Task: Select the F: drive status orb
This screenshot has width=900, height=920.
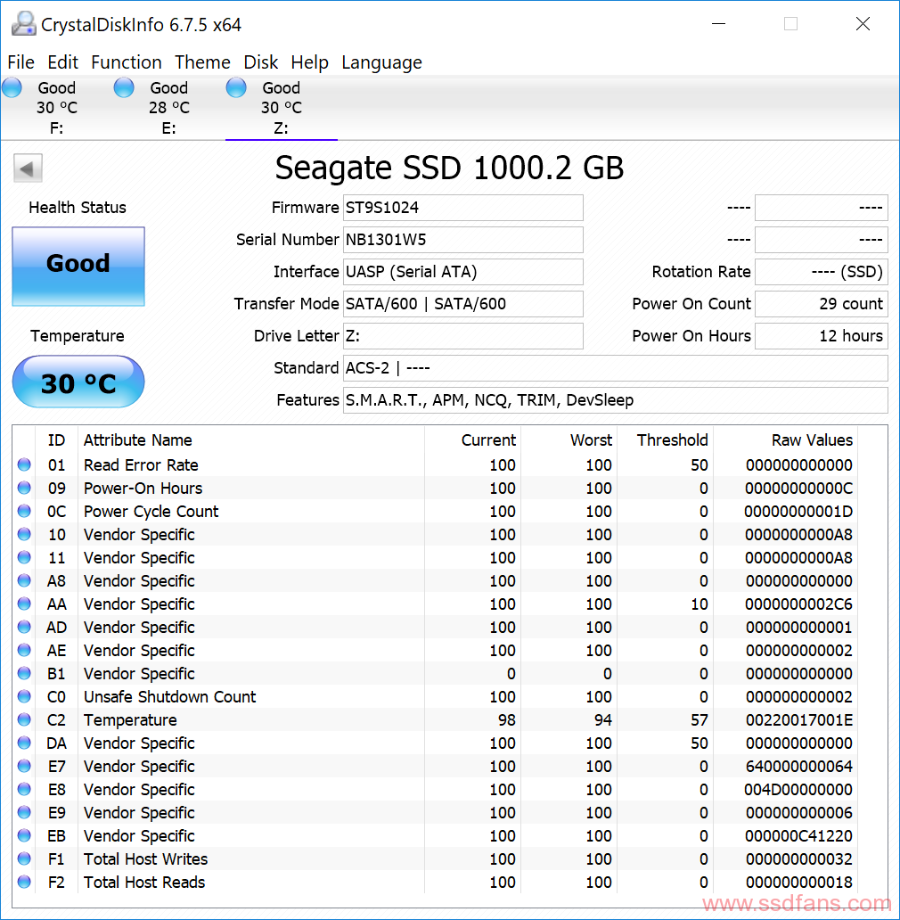Action: tap(12, 88)
